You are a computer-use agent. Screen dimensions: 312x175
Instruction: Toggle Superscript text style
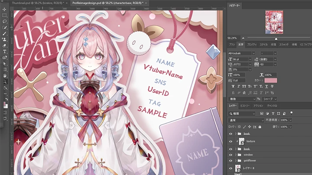point(255,86)
